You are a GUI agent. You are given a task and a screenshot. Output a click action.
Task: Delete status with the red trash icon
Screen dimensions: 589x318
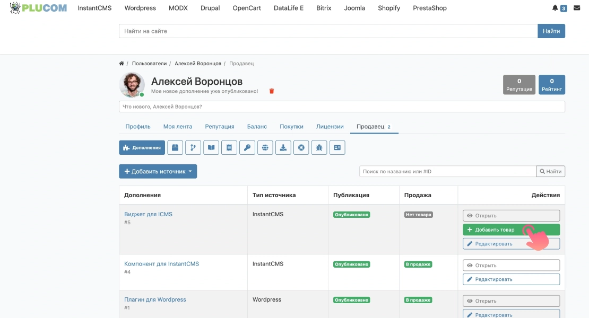[272, 91]
